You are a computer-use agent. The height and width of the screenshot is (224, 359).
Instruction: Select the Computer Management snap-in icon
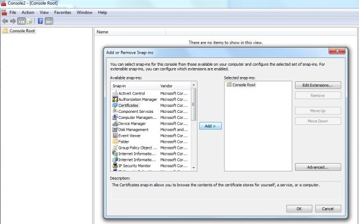point(115,118)
